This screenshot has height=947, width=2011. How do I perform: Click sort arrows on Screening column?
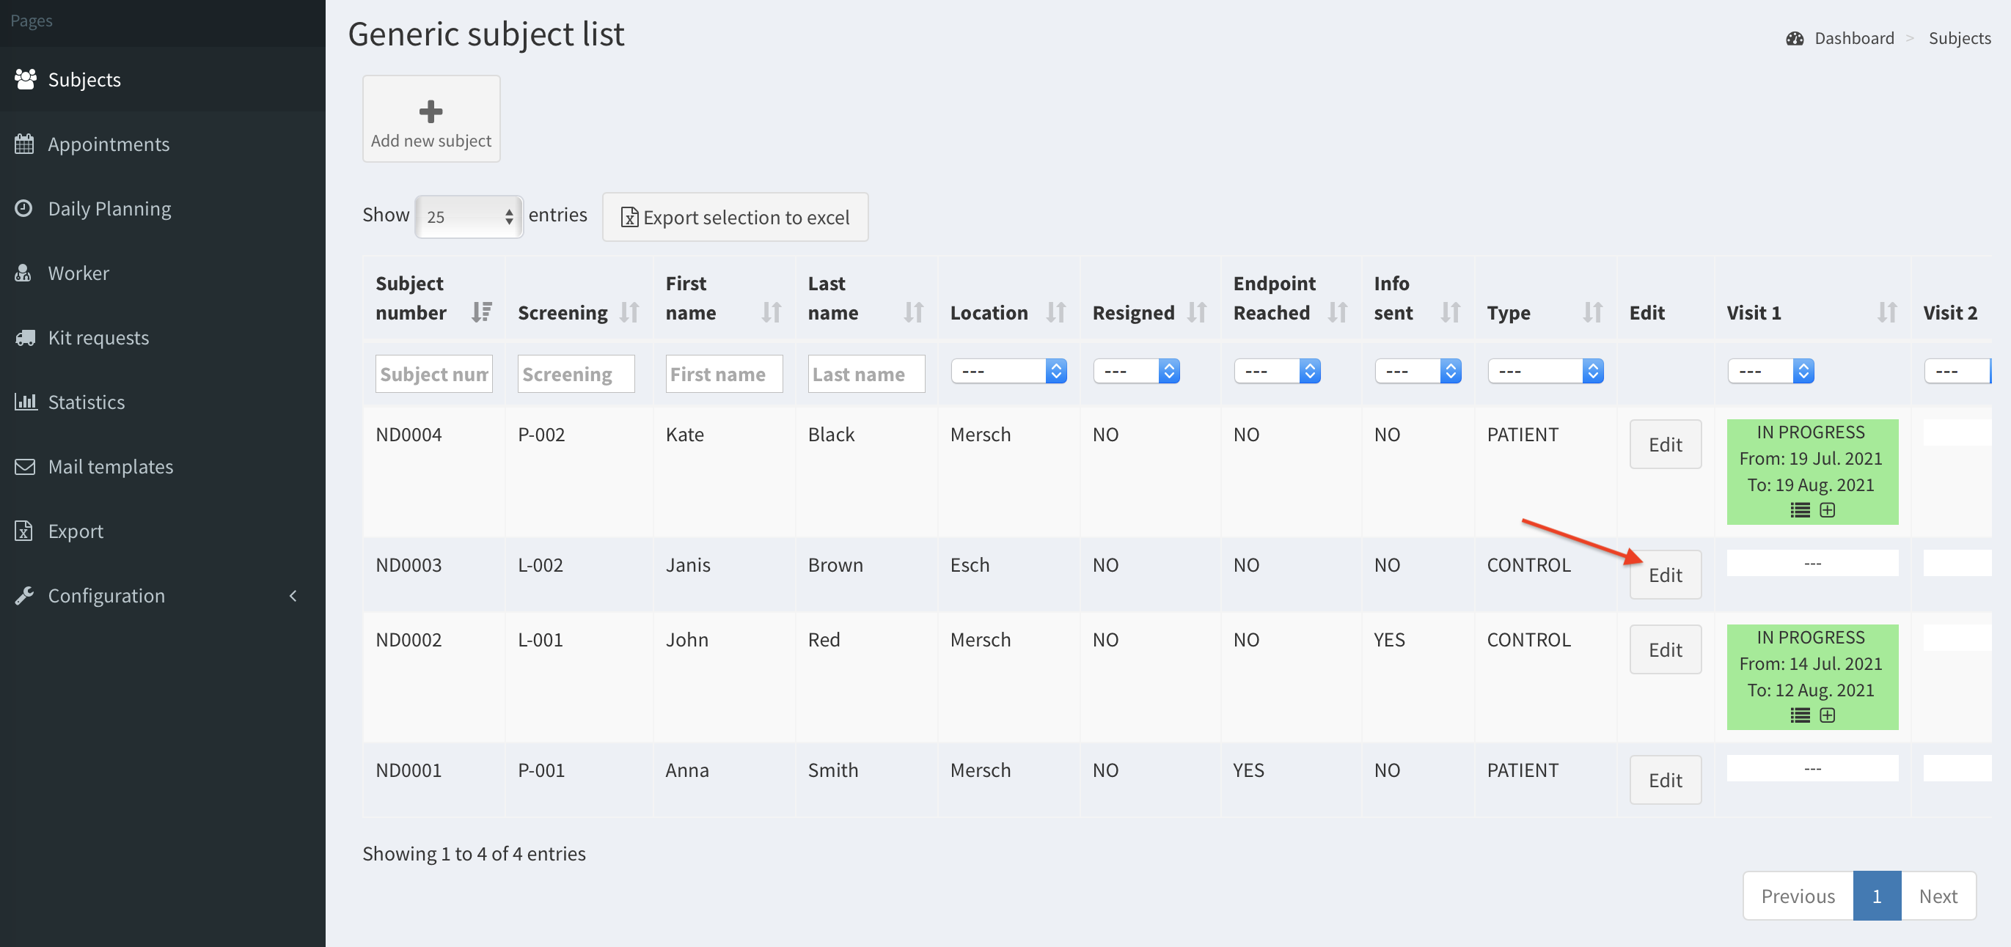pos(629,312)
